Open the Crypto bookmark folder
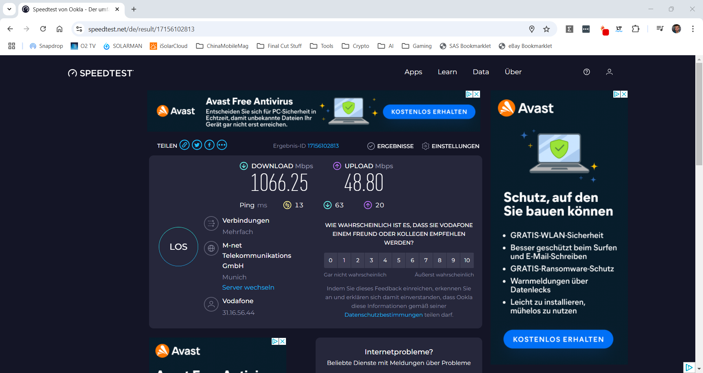This screenshot has width=703, height=373. (x=355, y=46)
